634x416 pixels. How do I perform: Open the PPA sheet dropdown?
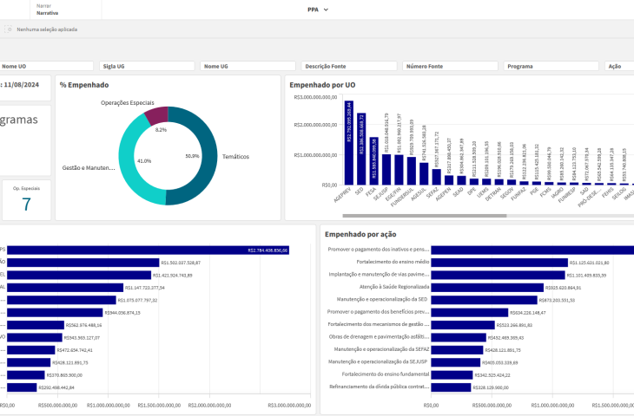tap(318, 10)
